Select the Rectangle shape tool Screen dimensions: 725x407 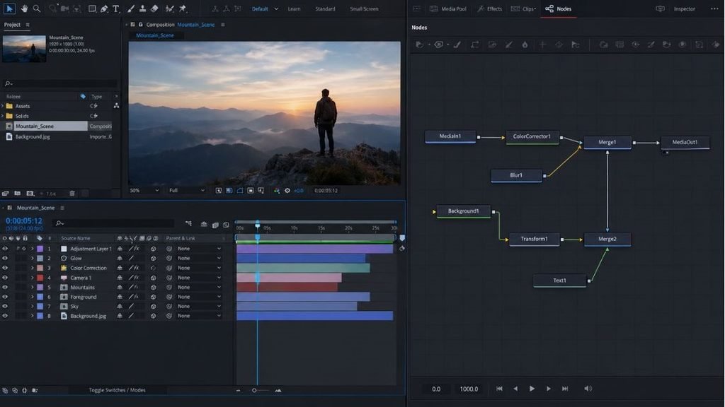[x=92, y=8]
